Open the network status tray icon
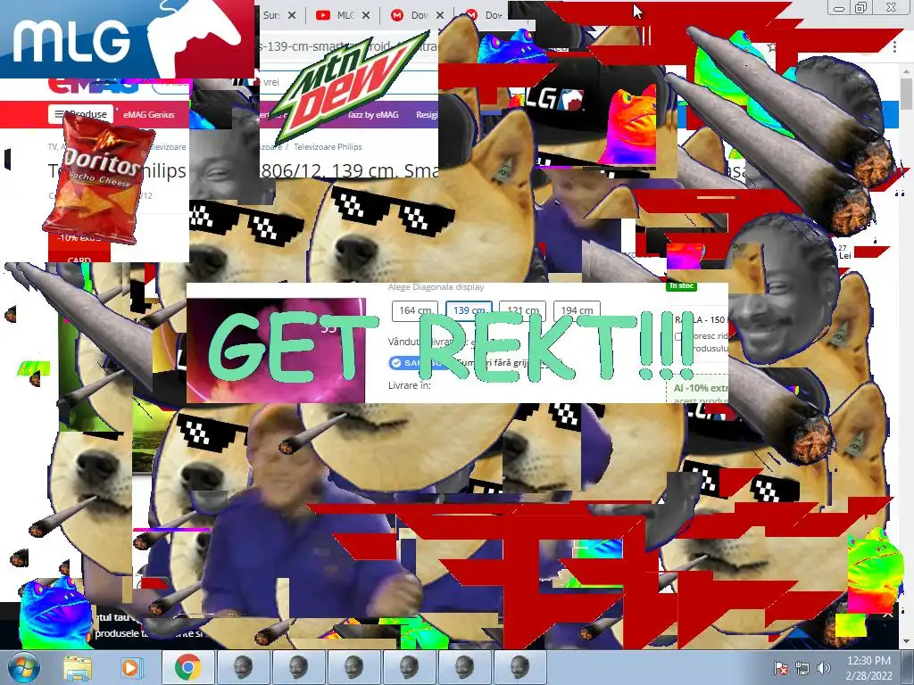 (802, 668)
